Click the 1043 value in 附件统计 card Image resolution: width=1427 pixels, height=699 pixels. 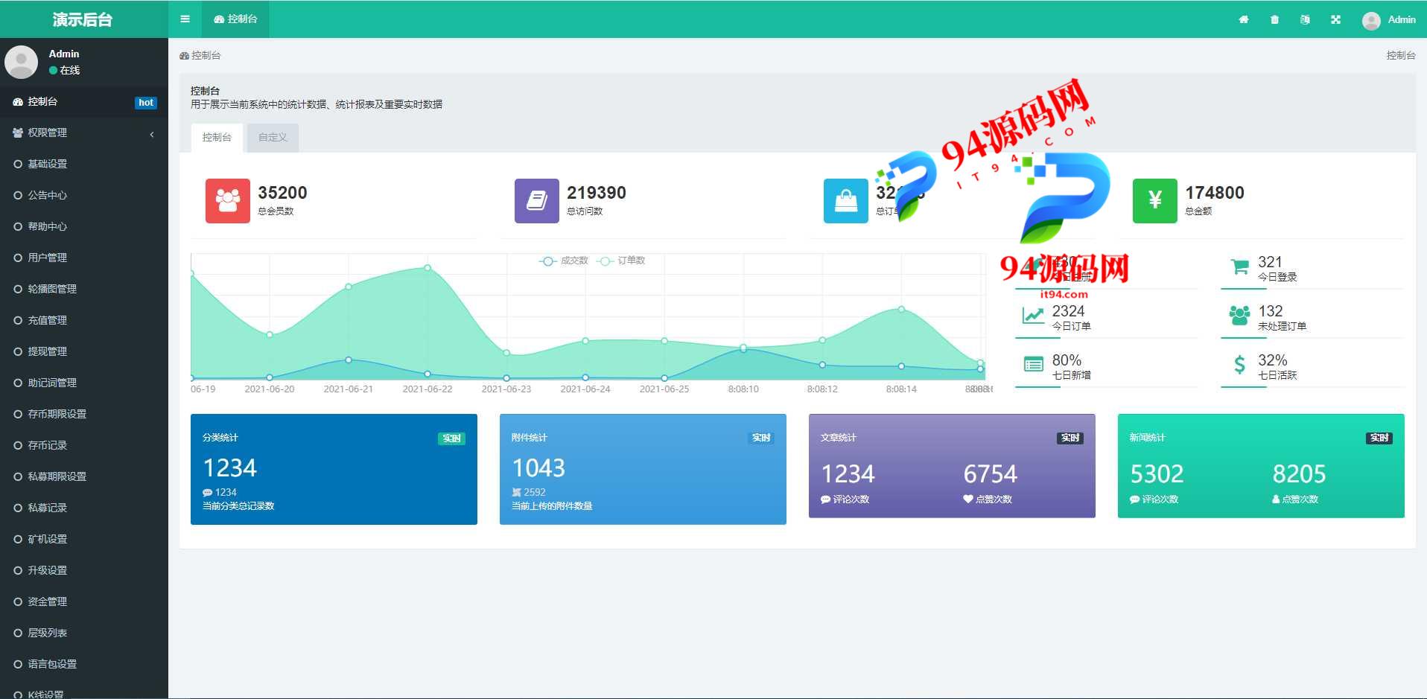[538, 468]
